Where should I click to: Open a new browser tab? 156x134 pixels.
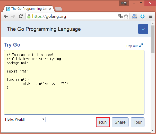pyautogui.click(x=58, y=9)
